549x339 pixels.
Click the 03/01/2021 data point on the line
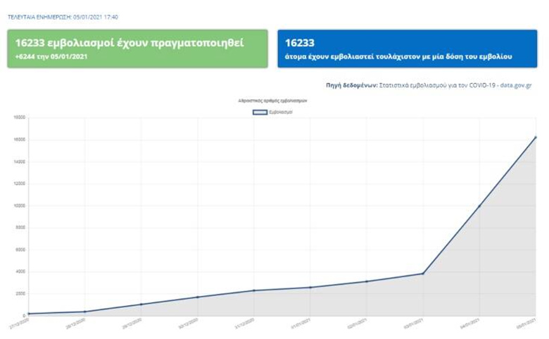tap(423, 273)
